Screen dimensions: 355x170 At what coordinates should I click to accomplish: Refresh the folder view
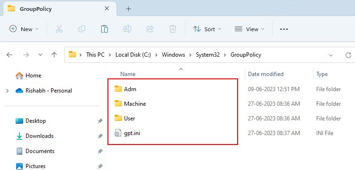348,55
